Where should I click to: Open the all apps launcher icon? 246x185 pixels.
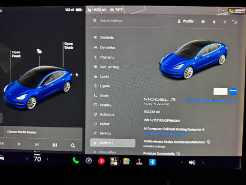click(x=114, y=161)
